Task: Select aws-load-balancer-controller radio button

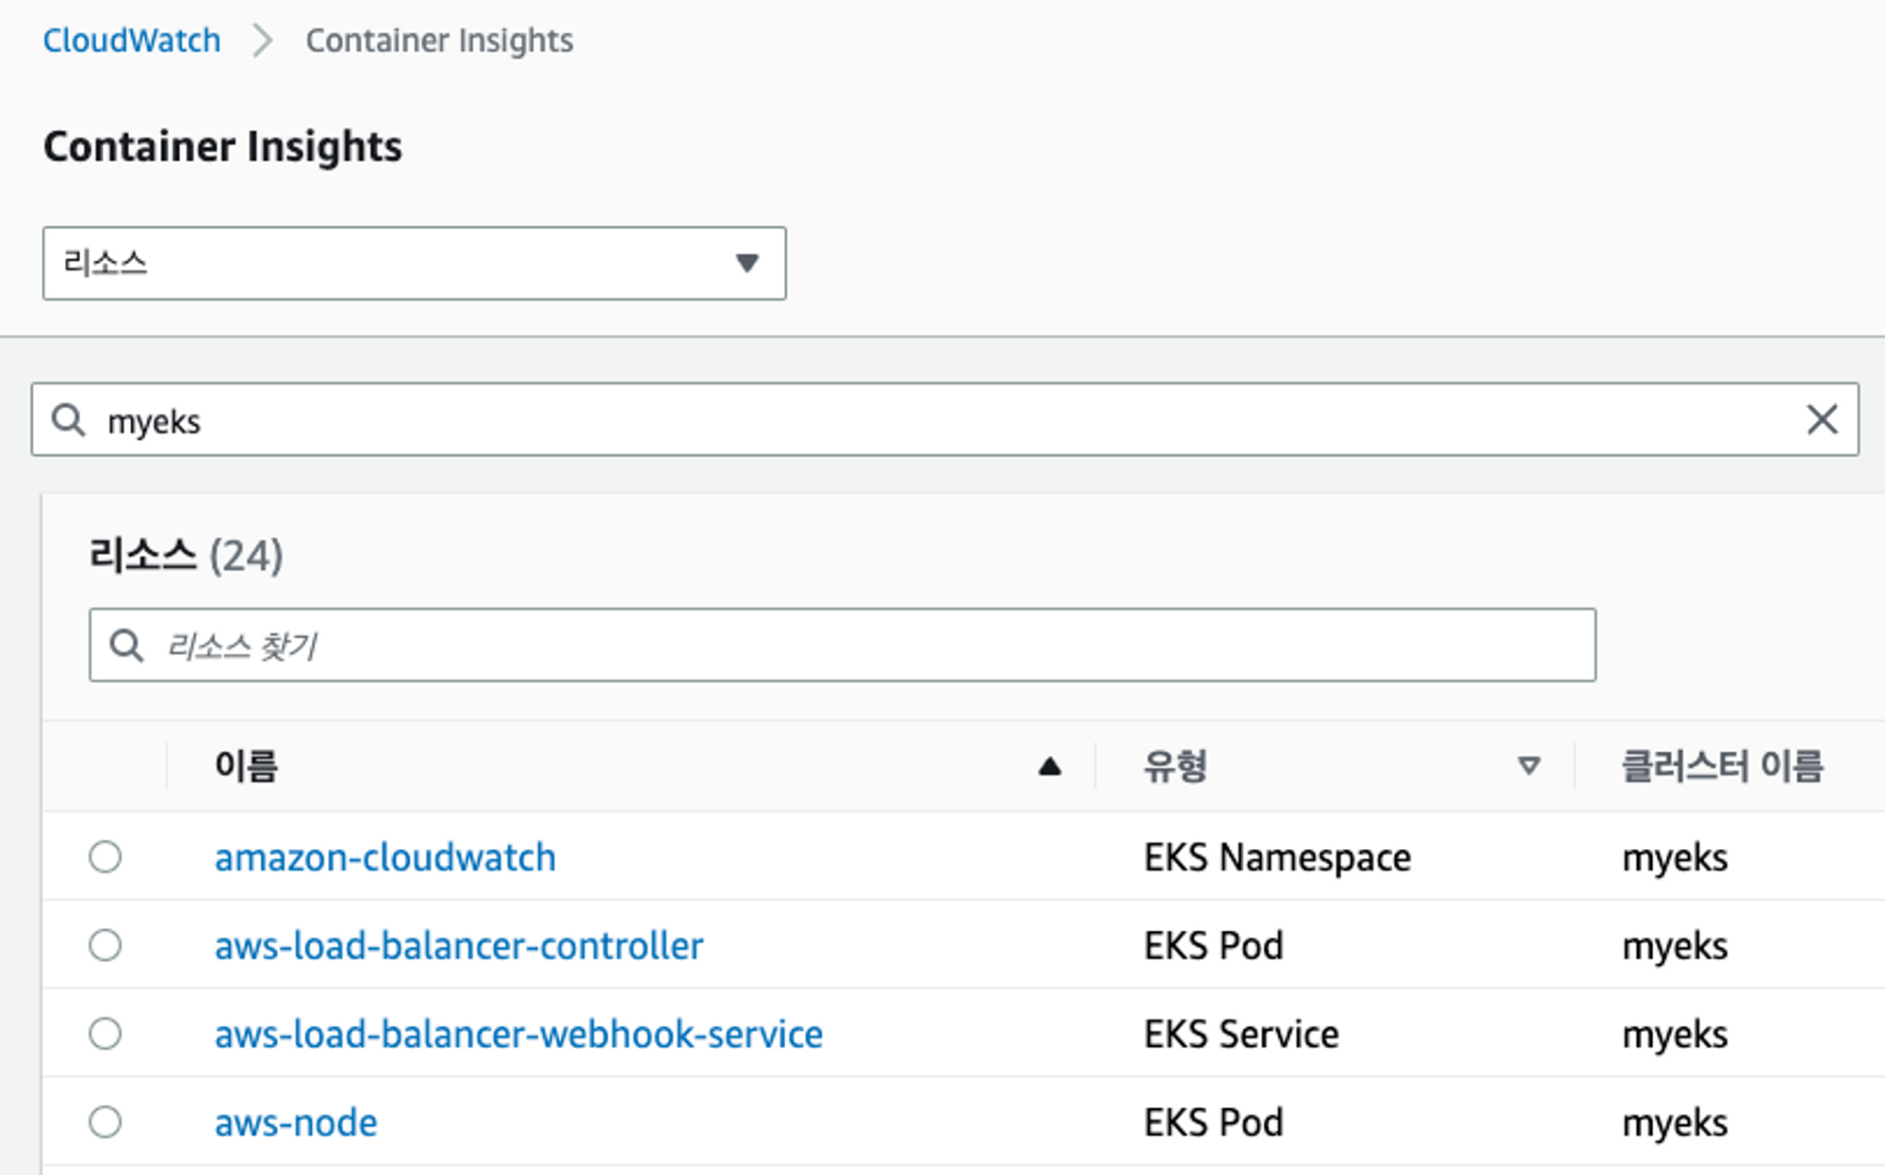Action: tap(105, 945)
